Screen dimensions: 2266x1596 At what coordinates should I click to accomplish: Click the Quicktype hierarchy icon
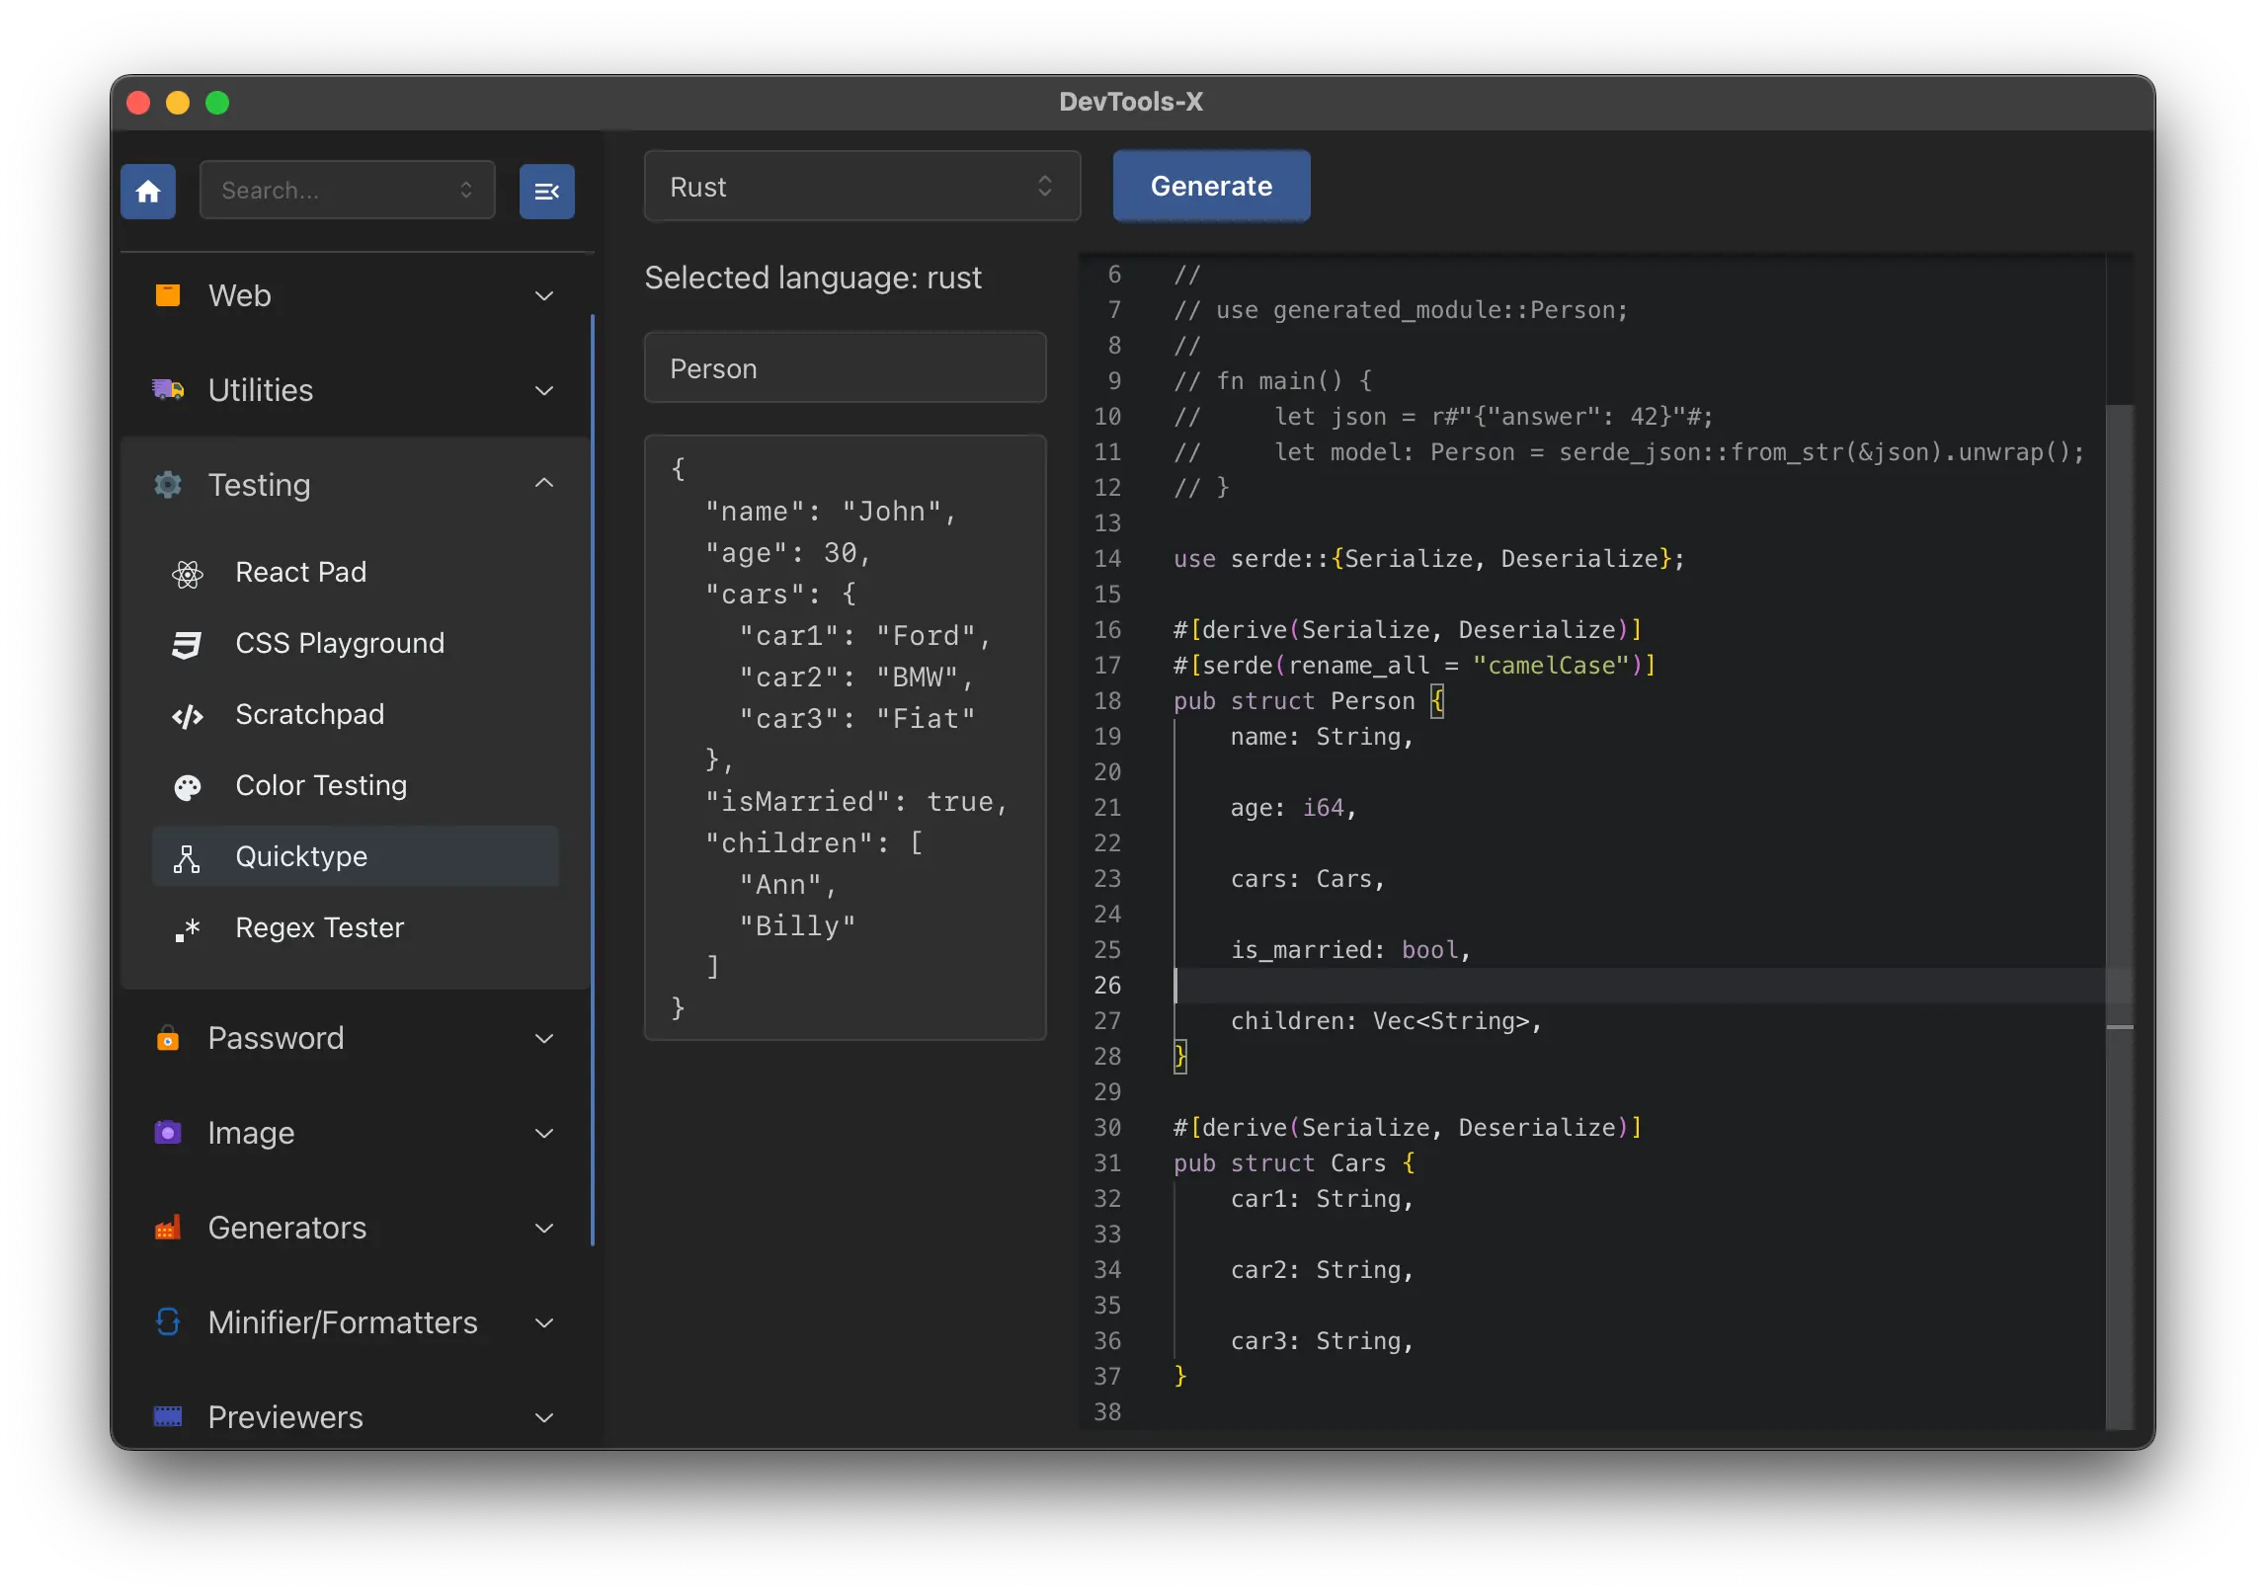(187, 858)
